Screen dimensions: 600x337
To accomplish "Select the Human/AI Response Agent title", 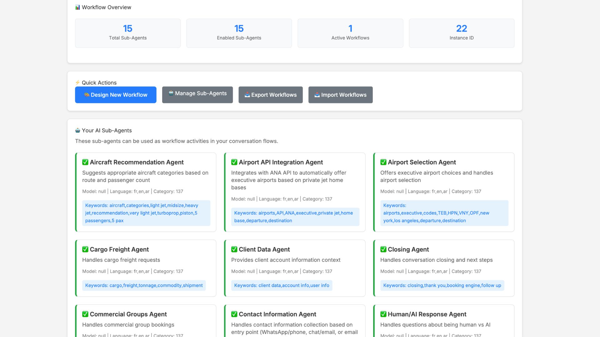I will [427, 314].
